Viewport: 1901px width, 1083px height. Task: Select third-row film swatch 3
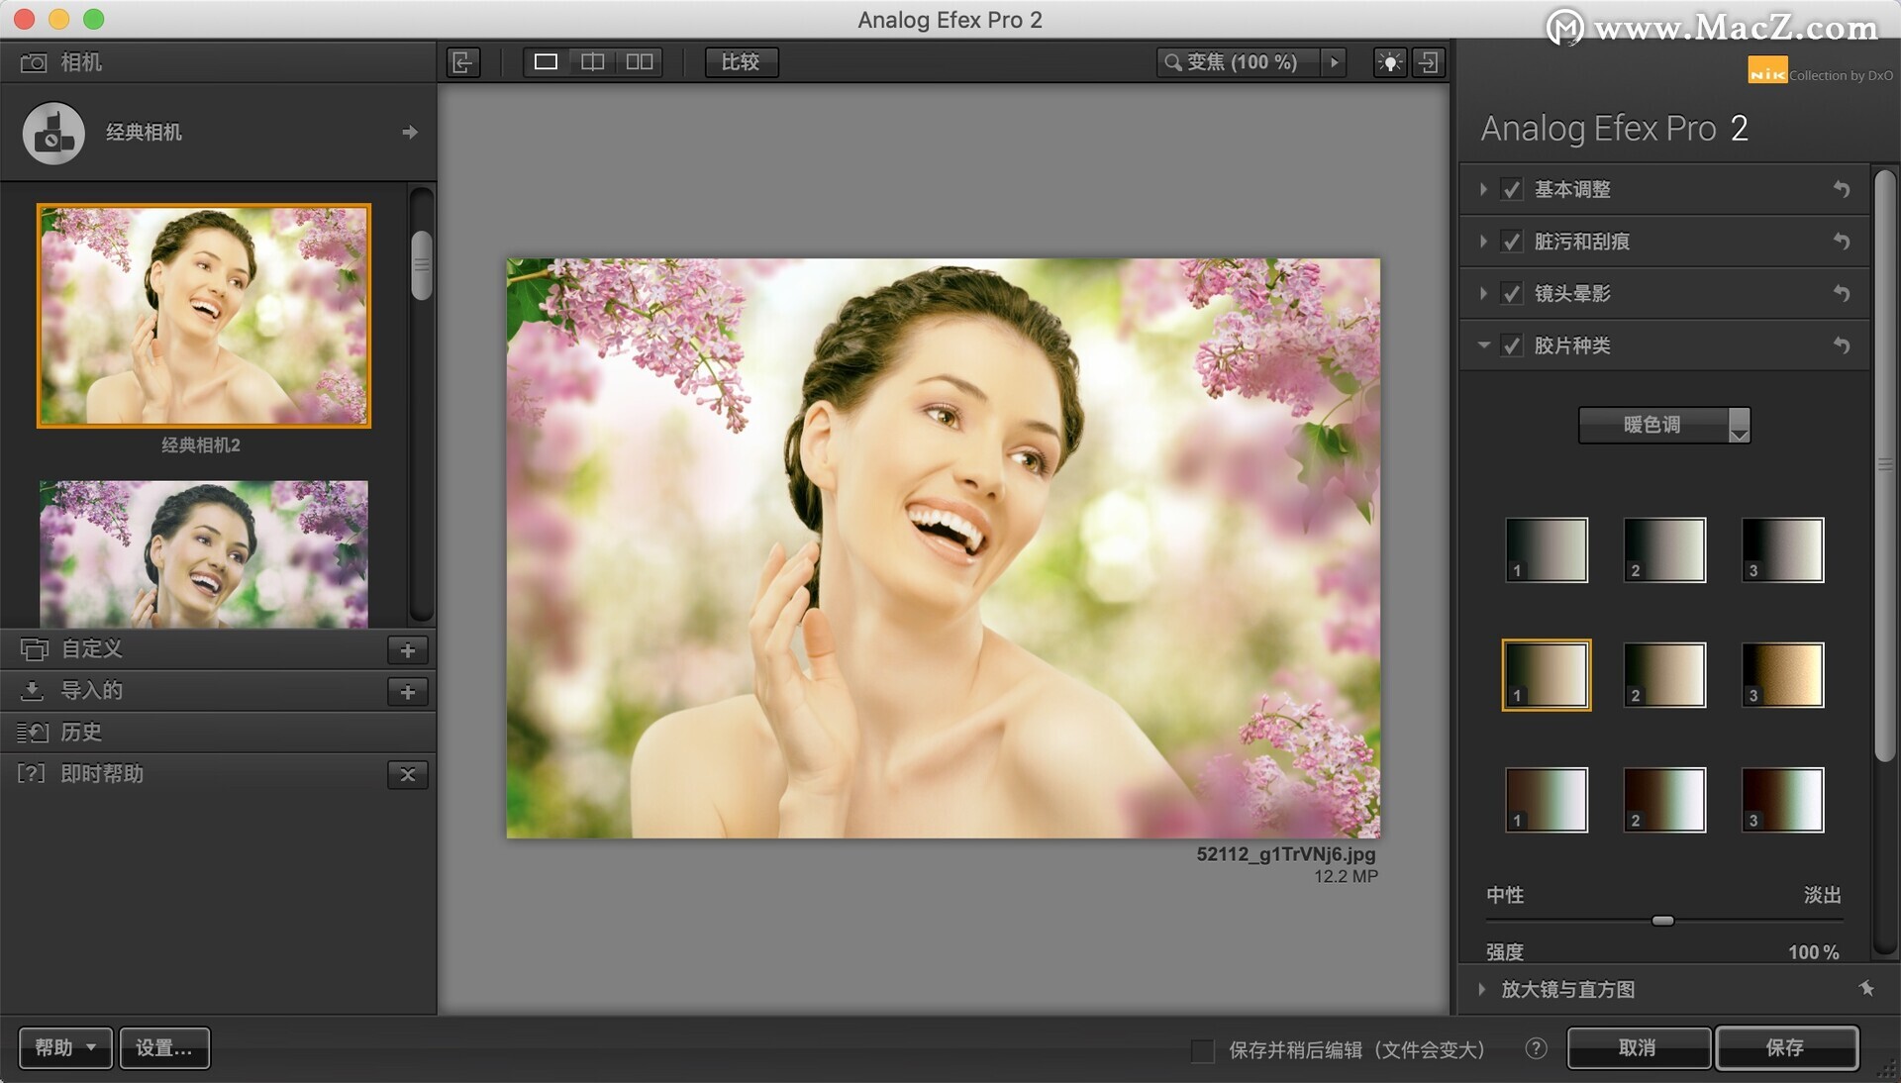(1782, 800)
